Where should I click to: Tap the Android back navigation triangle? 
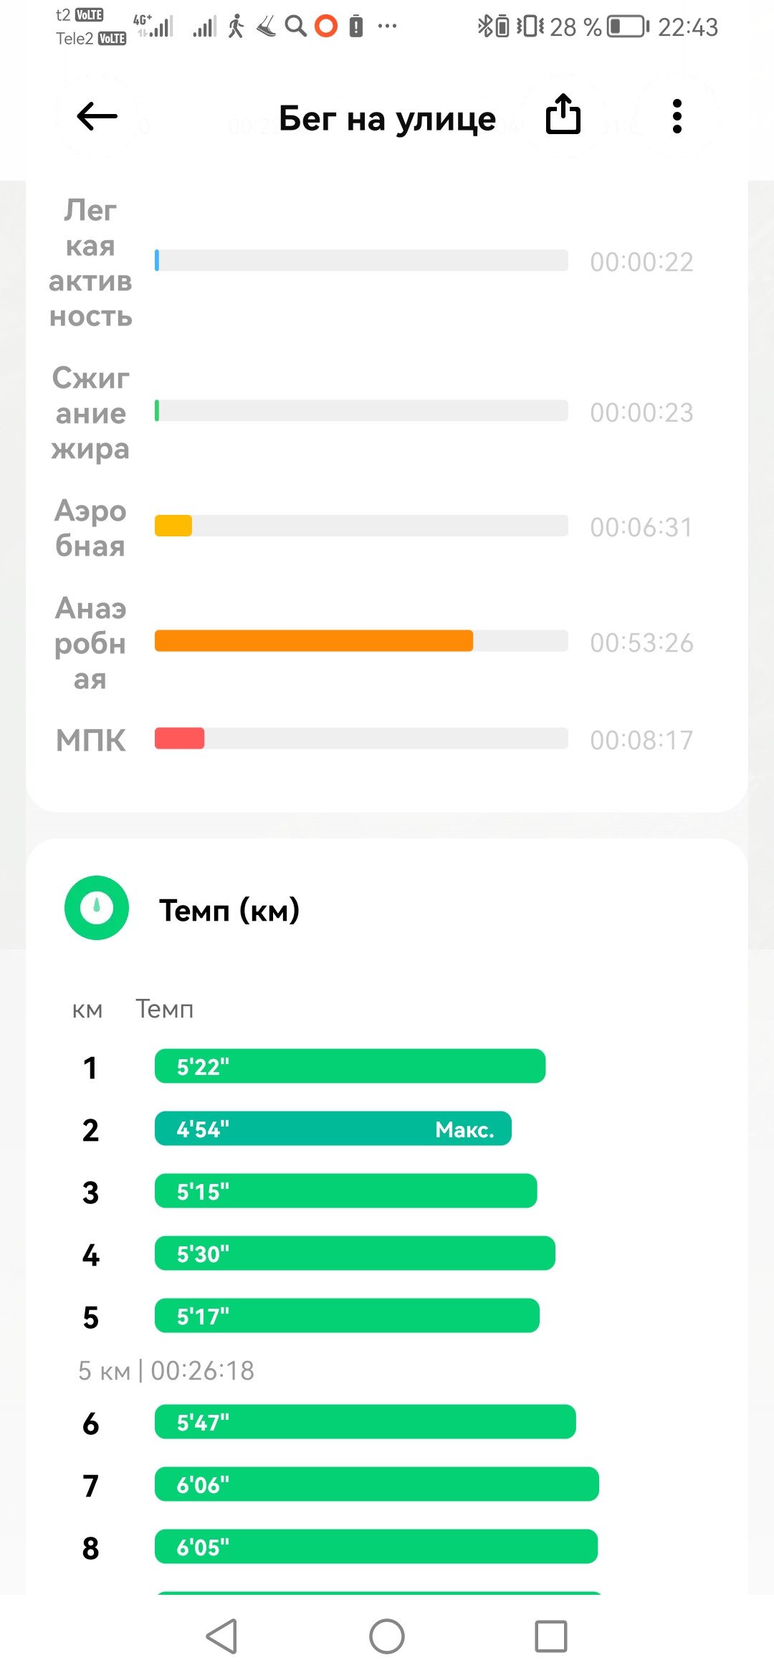[222, 1636]
